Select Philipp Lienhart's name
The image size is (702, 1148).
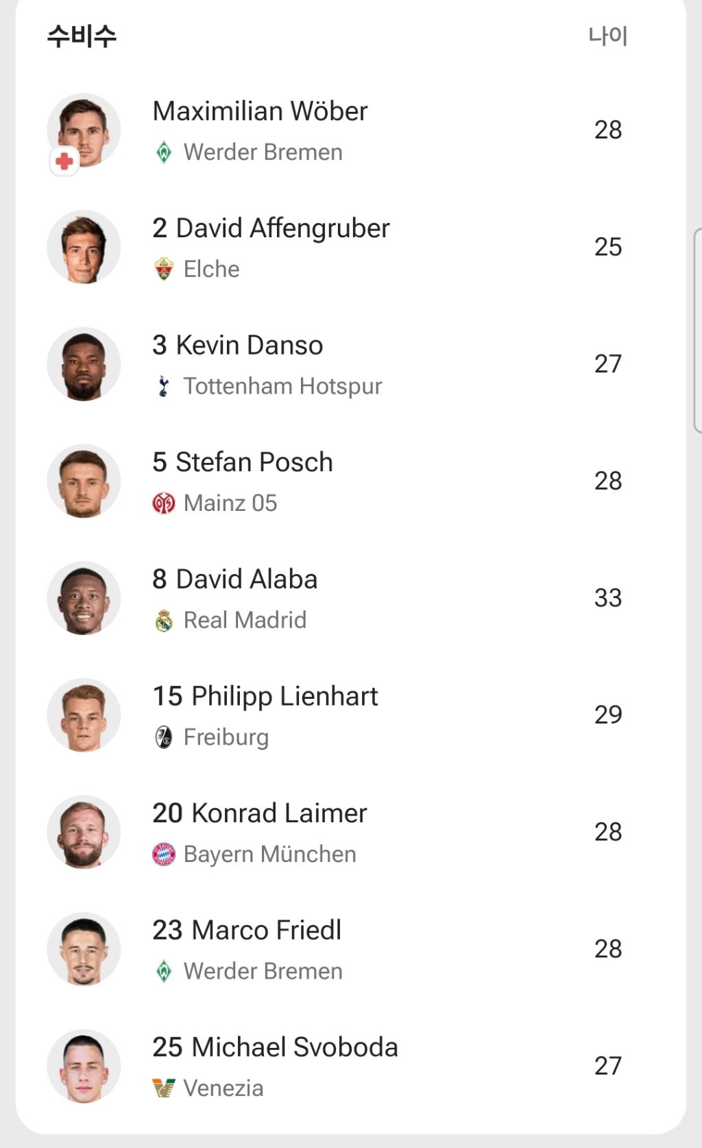tap(265, 696)
